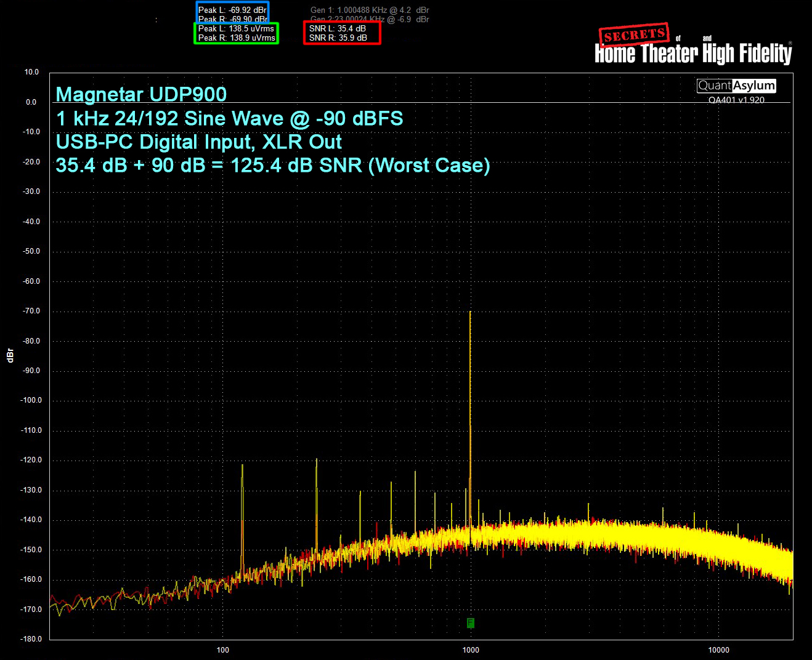Select the SNR L: 35.4 dB readout
Screen dimensions: 812x660
click(x=338, y=28)
